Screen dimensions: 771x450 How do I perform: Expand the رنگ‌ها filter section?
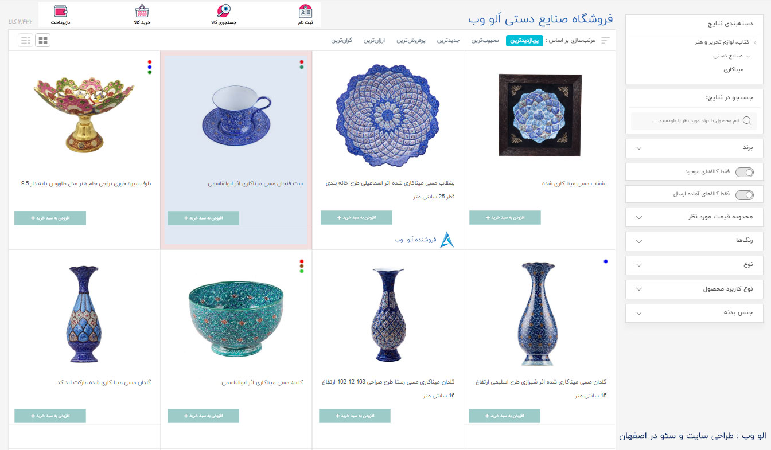point(694,241)
